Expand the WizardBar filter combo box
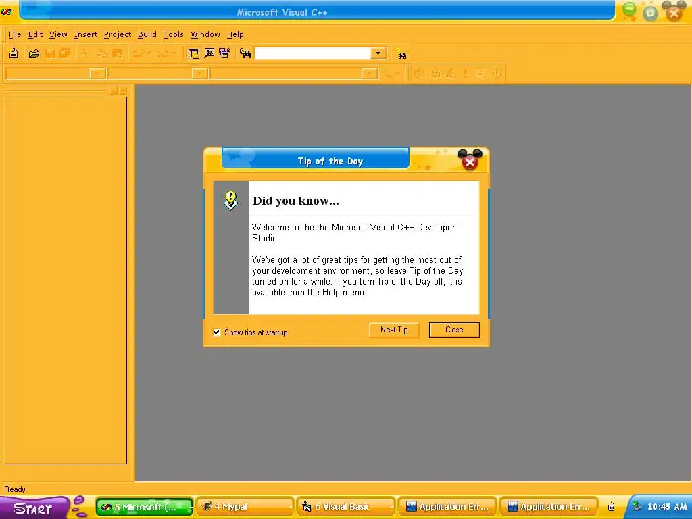Screen dimensions: 692x519 [200, 73]
